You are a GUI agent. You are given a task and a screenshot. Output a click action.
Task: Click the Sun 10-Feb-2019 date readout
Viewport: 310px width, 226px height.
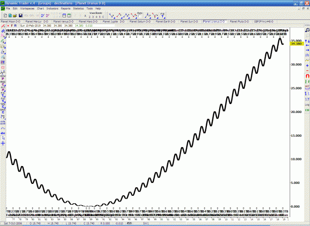(30, 26)
